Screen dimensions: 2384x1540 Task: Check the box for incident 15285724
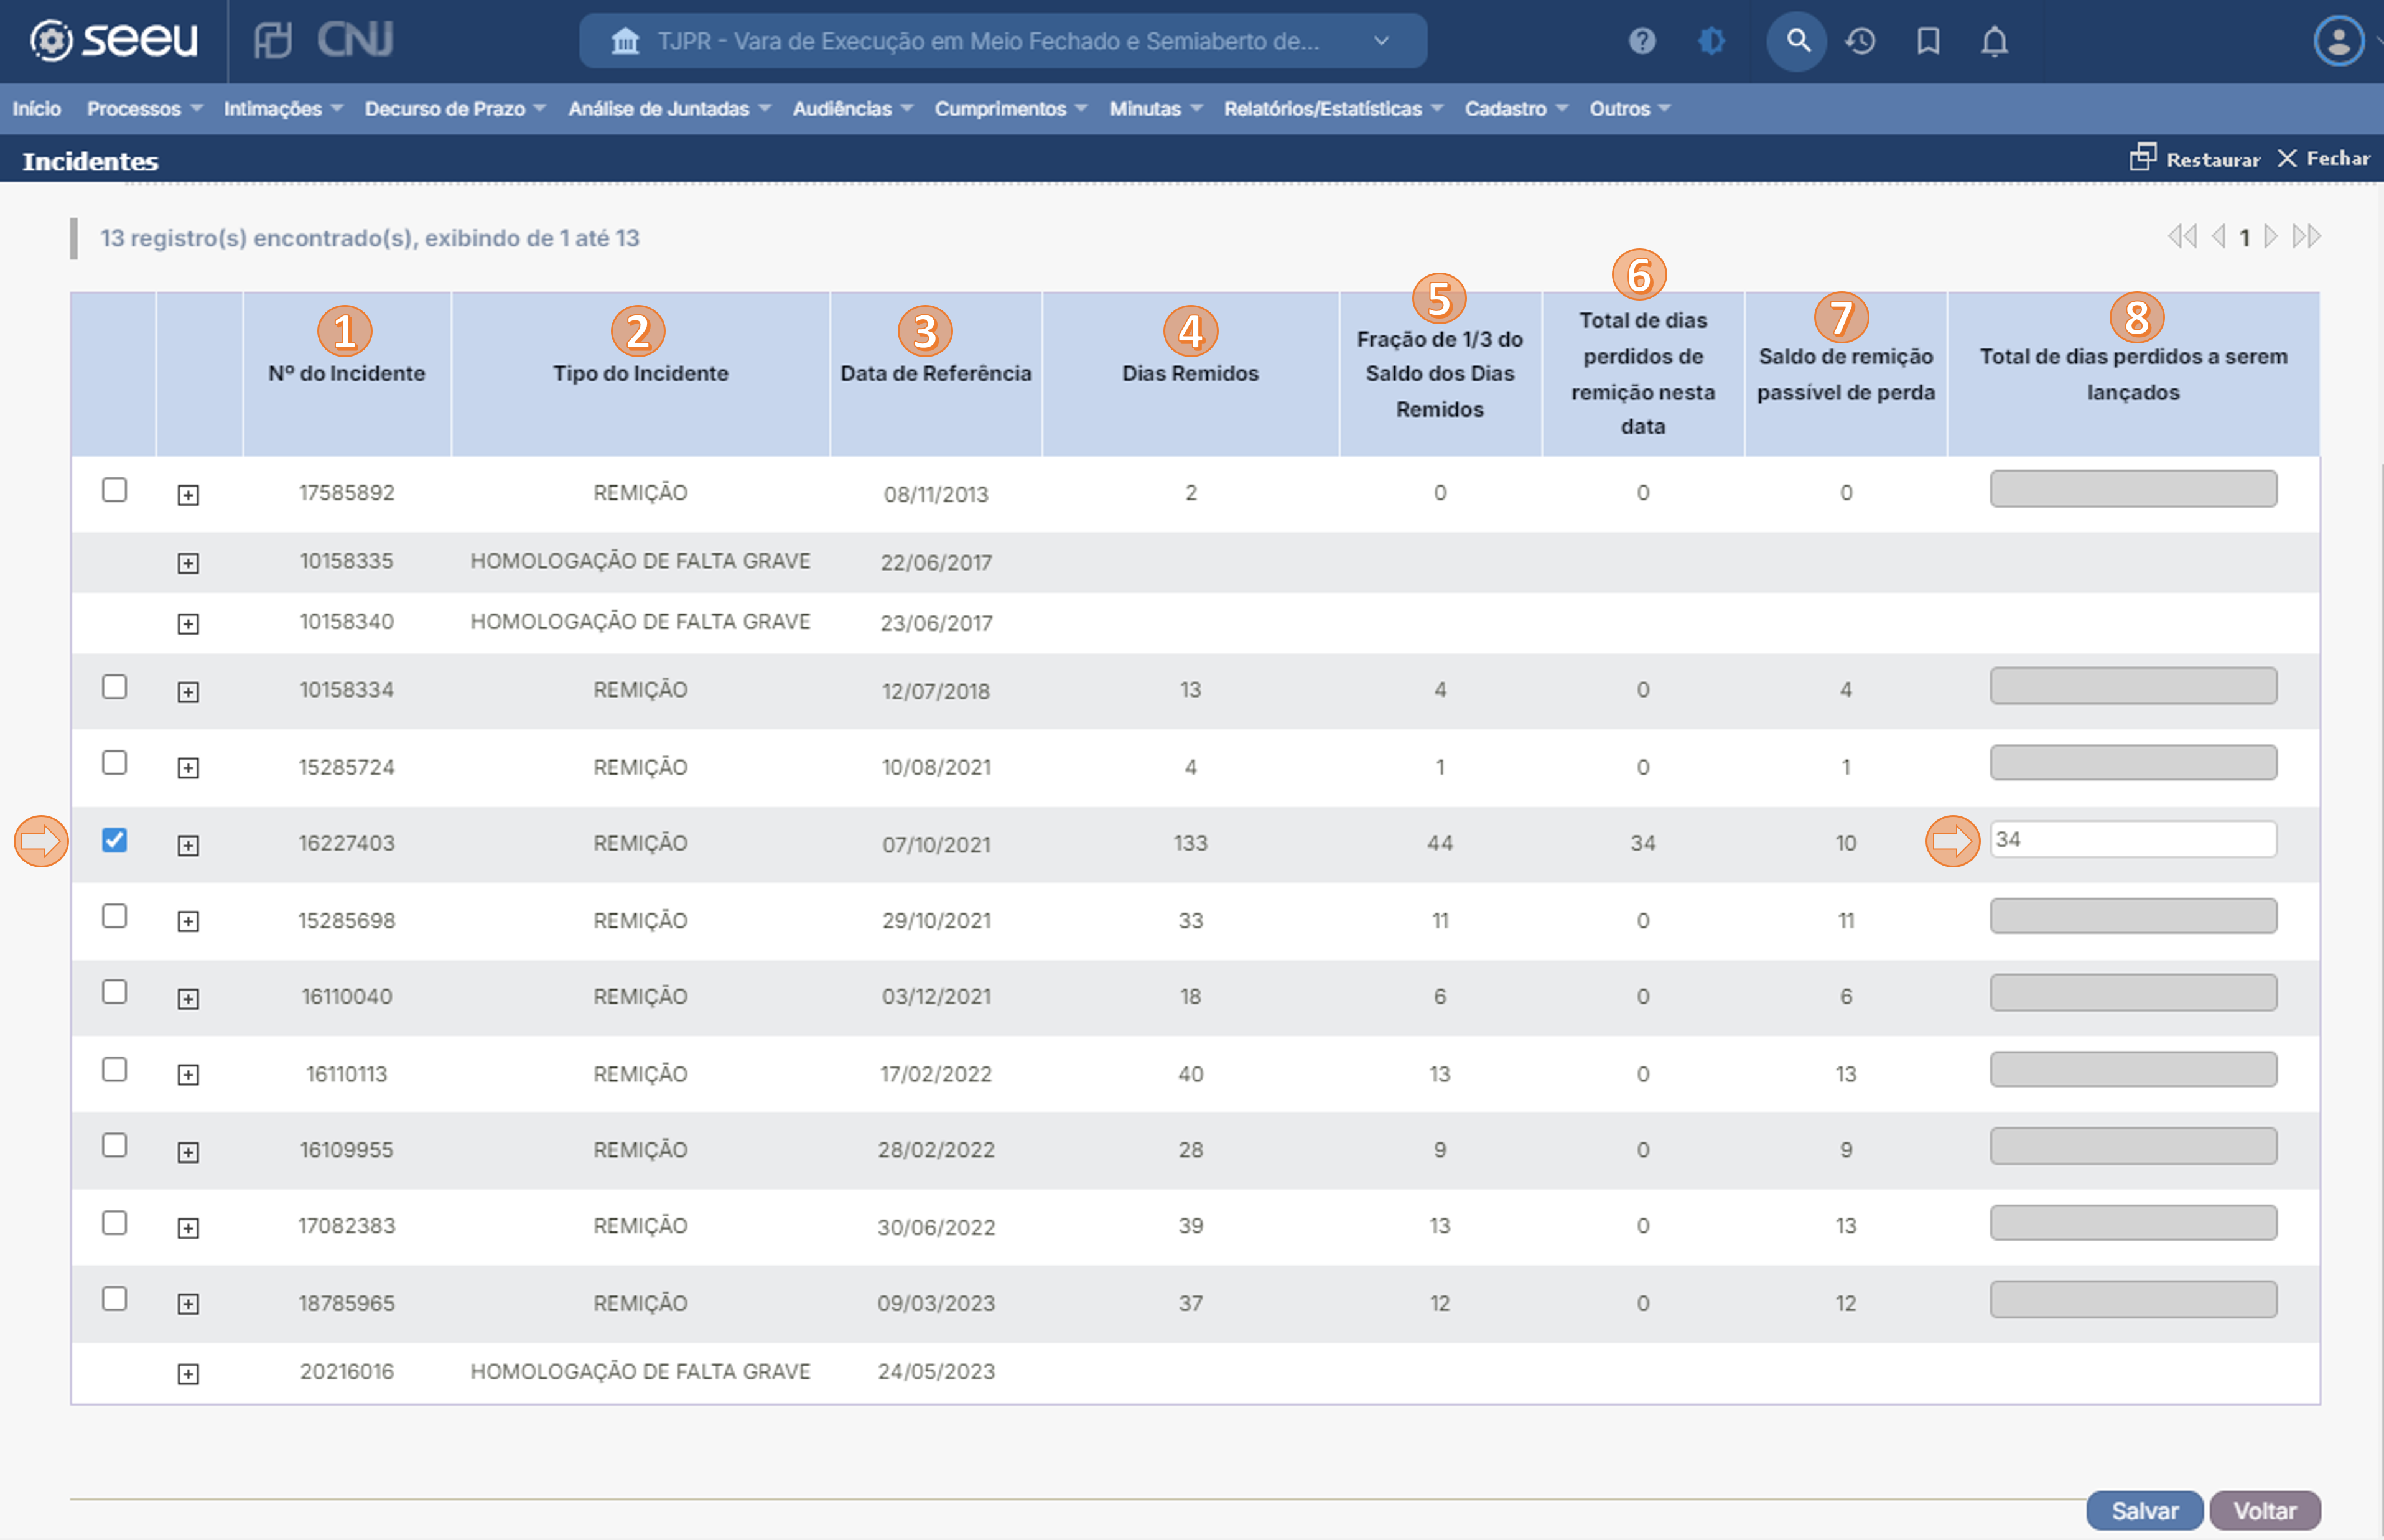pyautogui.click(x=115, y=763)
